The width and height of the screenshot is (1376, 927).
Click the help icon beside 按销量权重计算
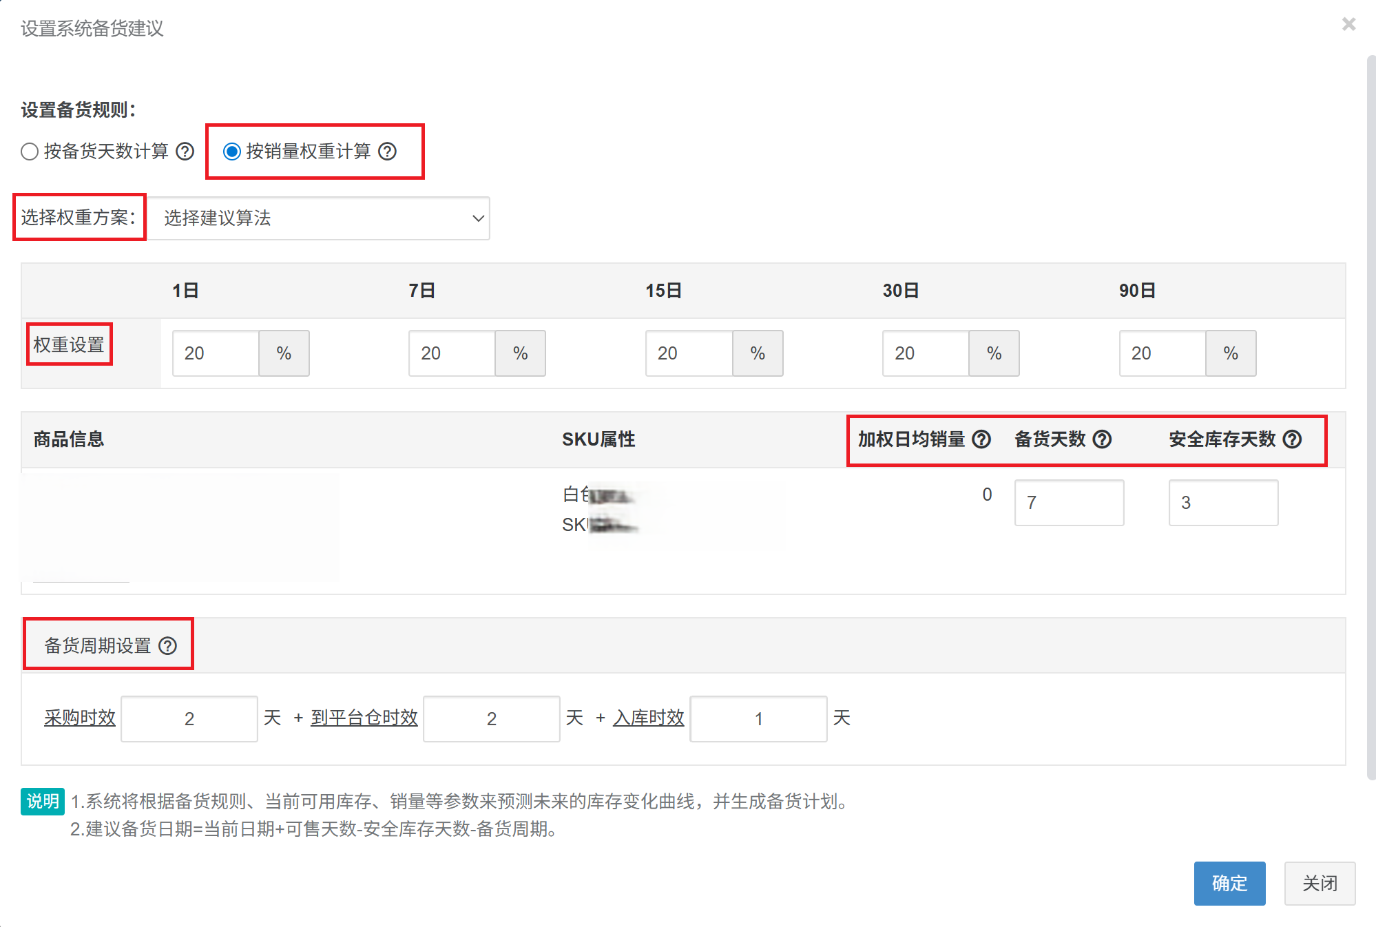(388, 152)
